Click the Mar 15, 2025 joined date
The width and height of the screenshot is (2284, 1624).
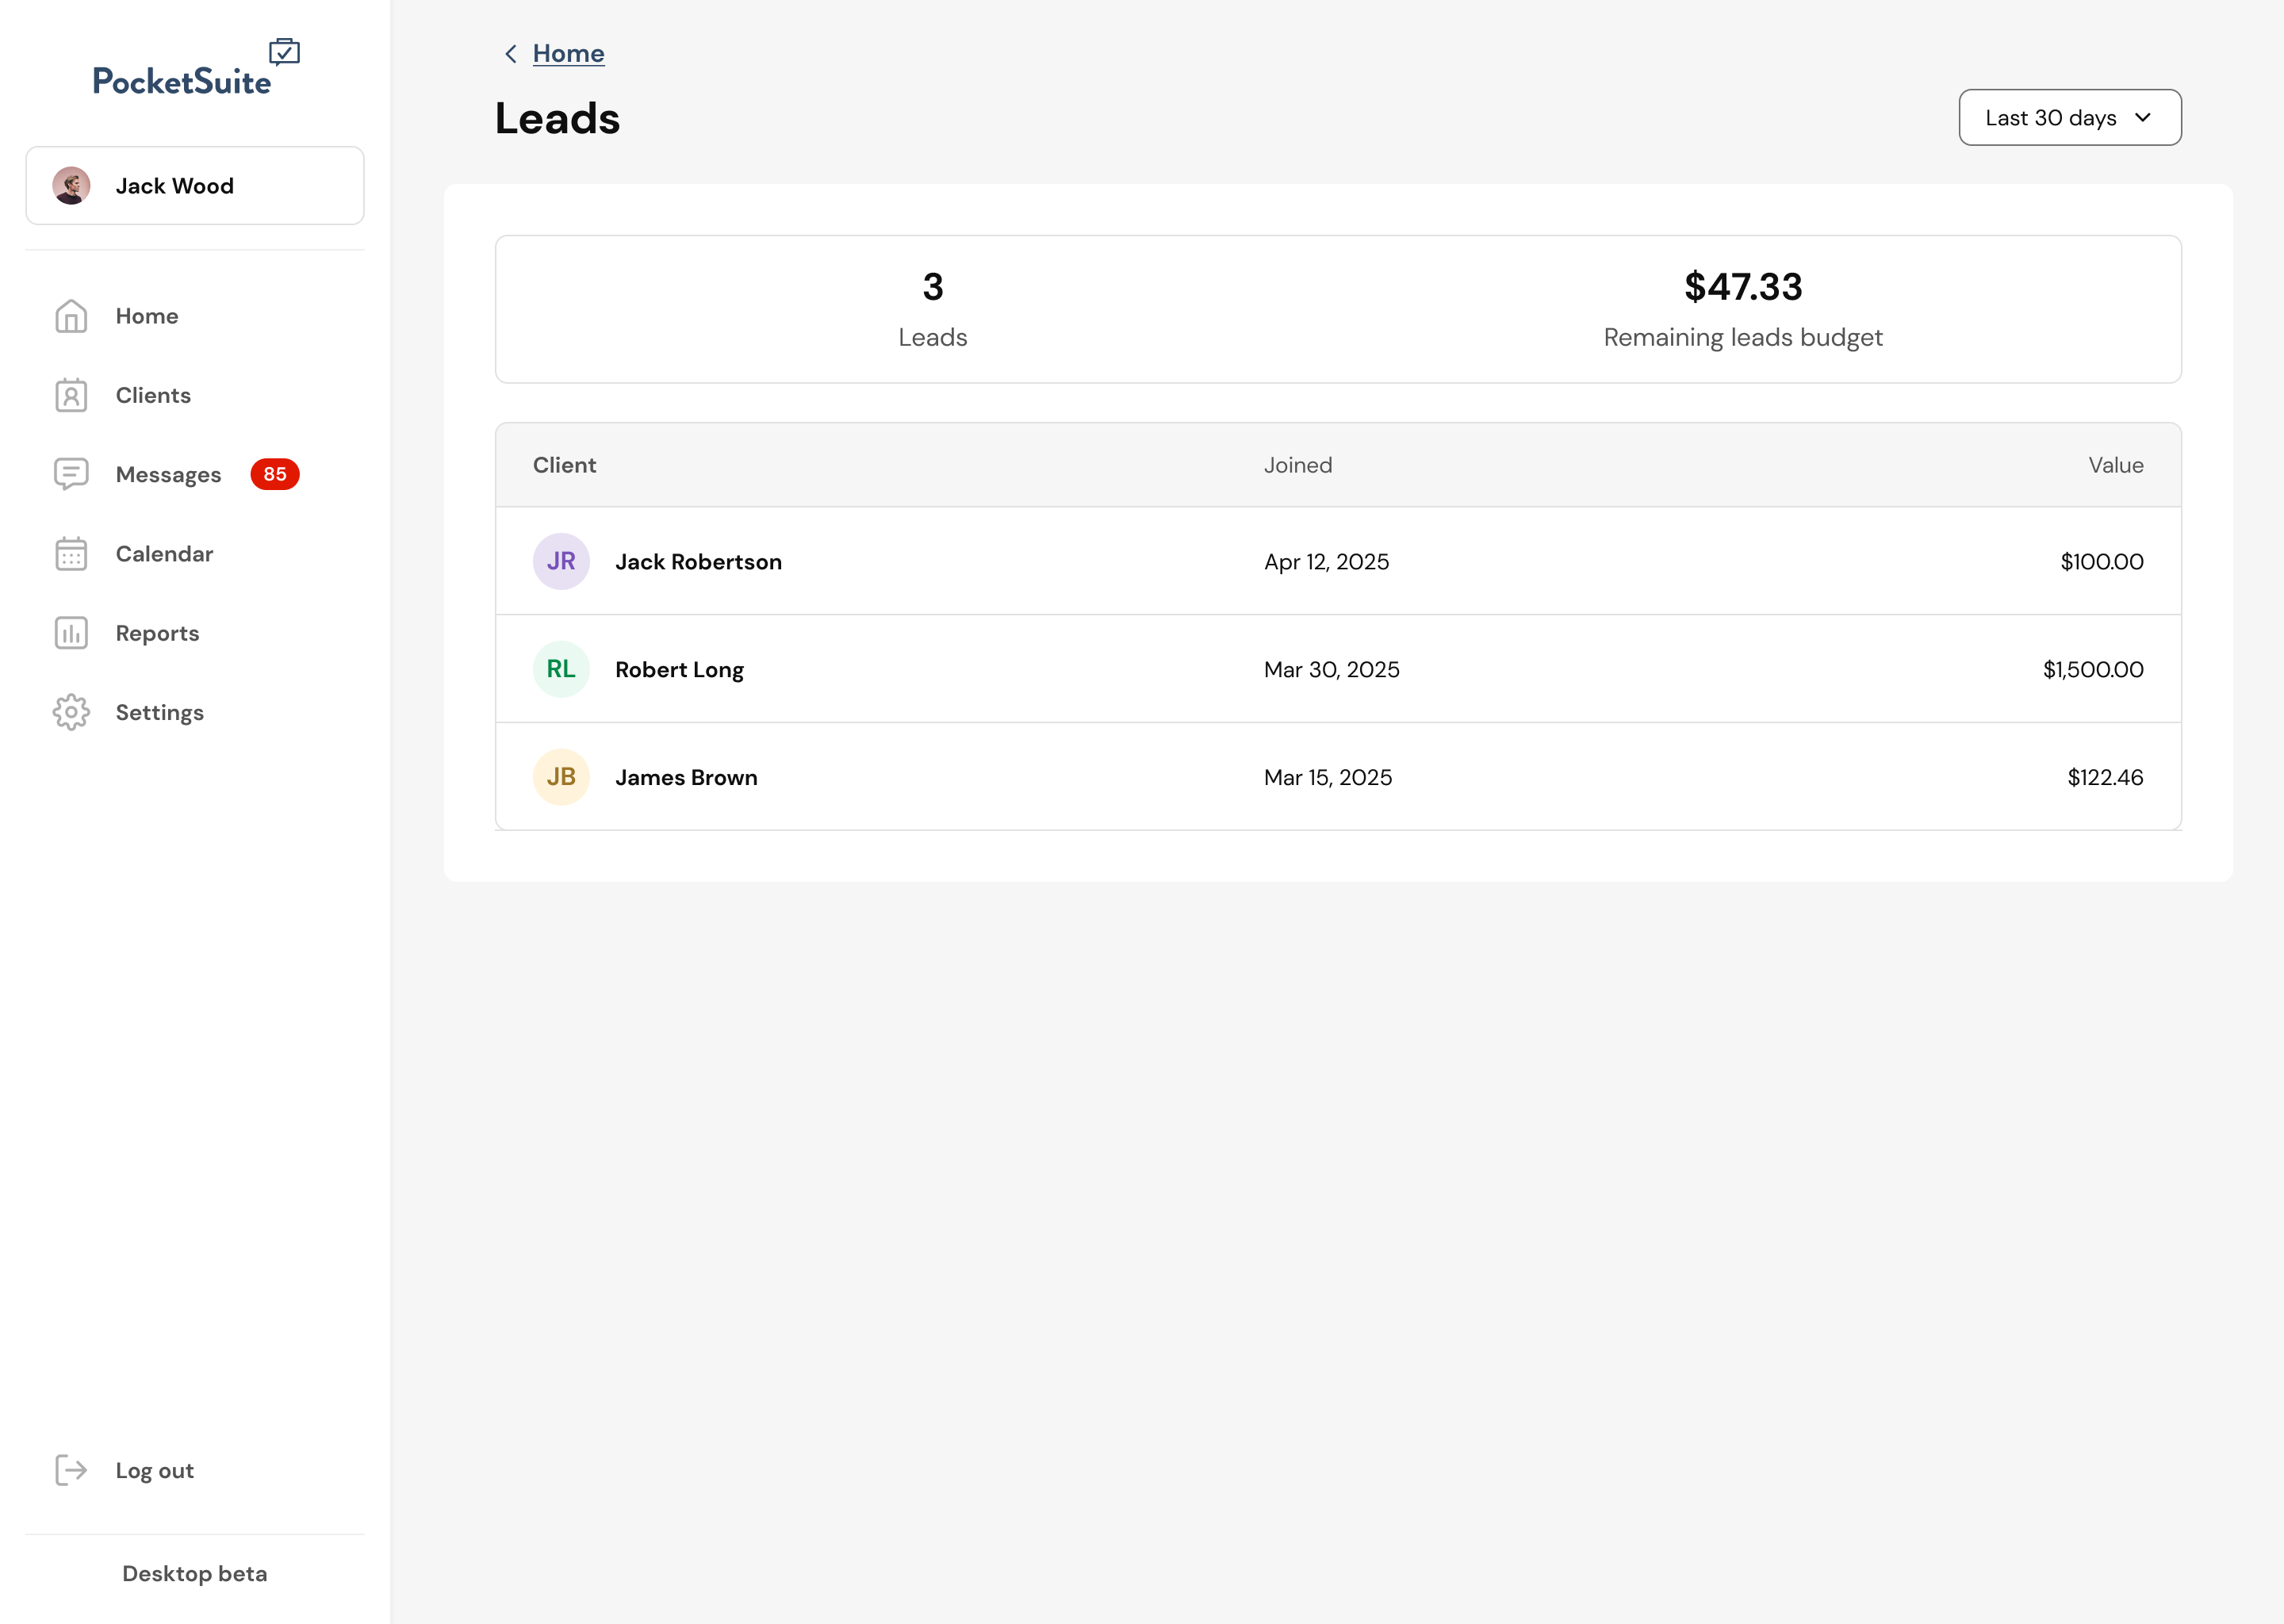[x=1328, y=778]
